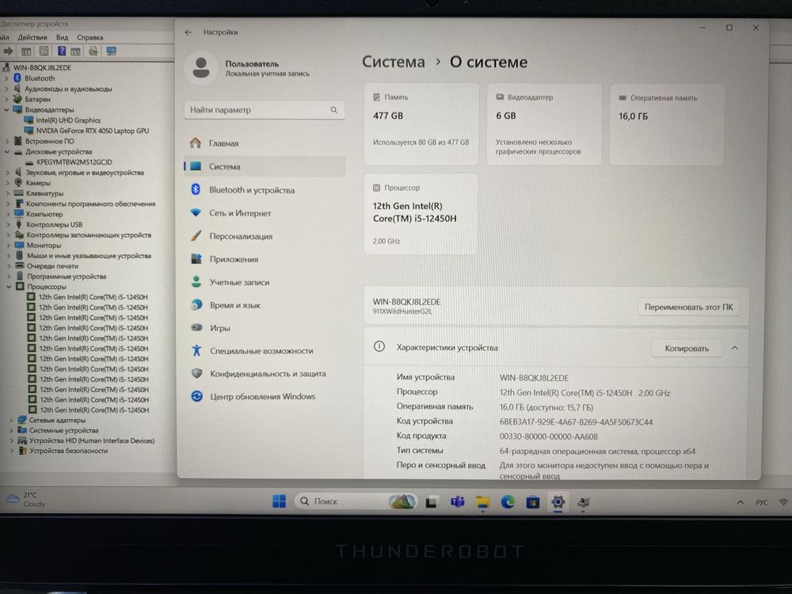This screenshot has width=792, height=594.
Task: Click the help question-mark toolbar icon in Device Manager
Action: click(61, 51)
